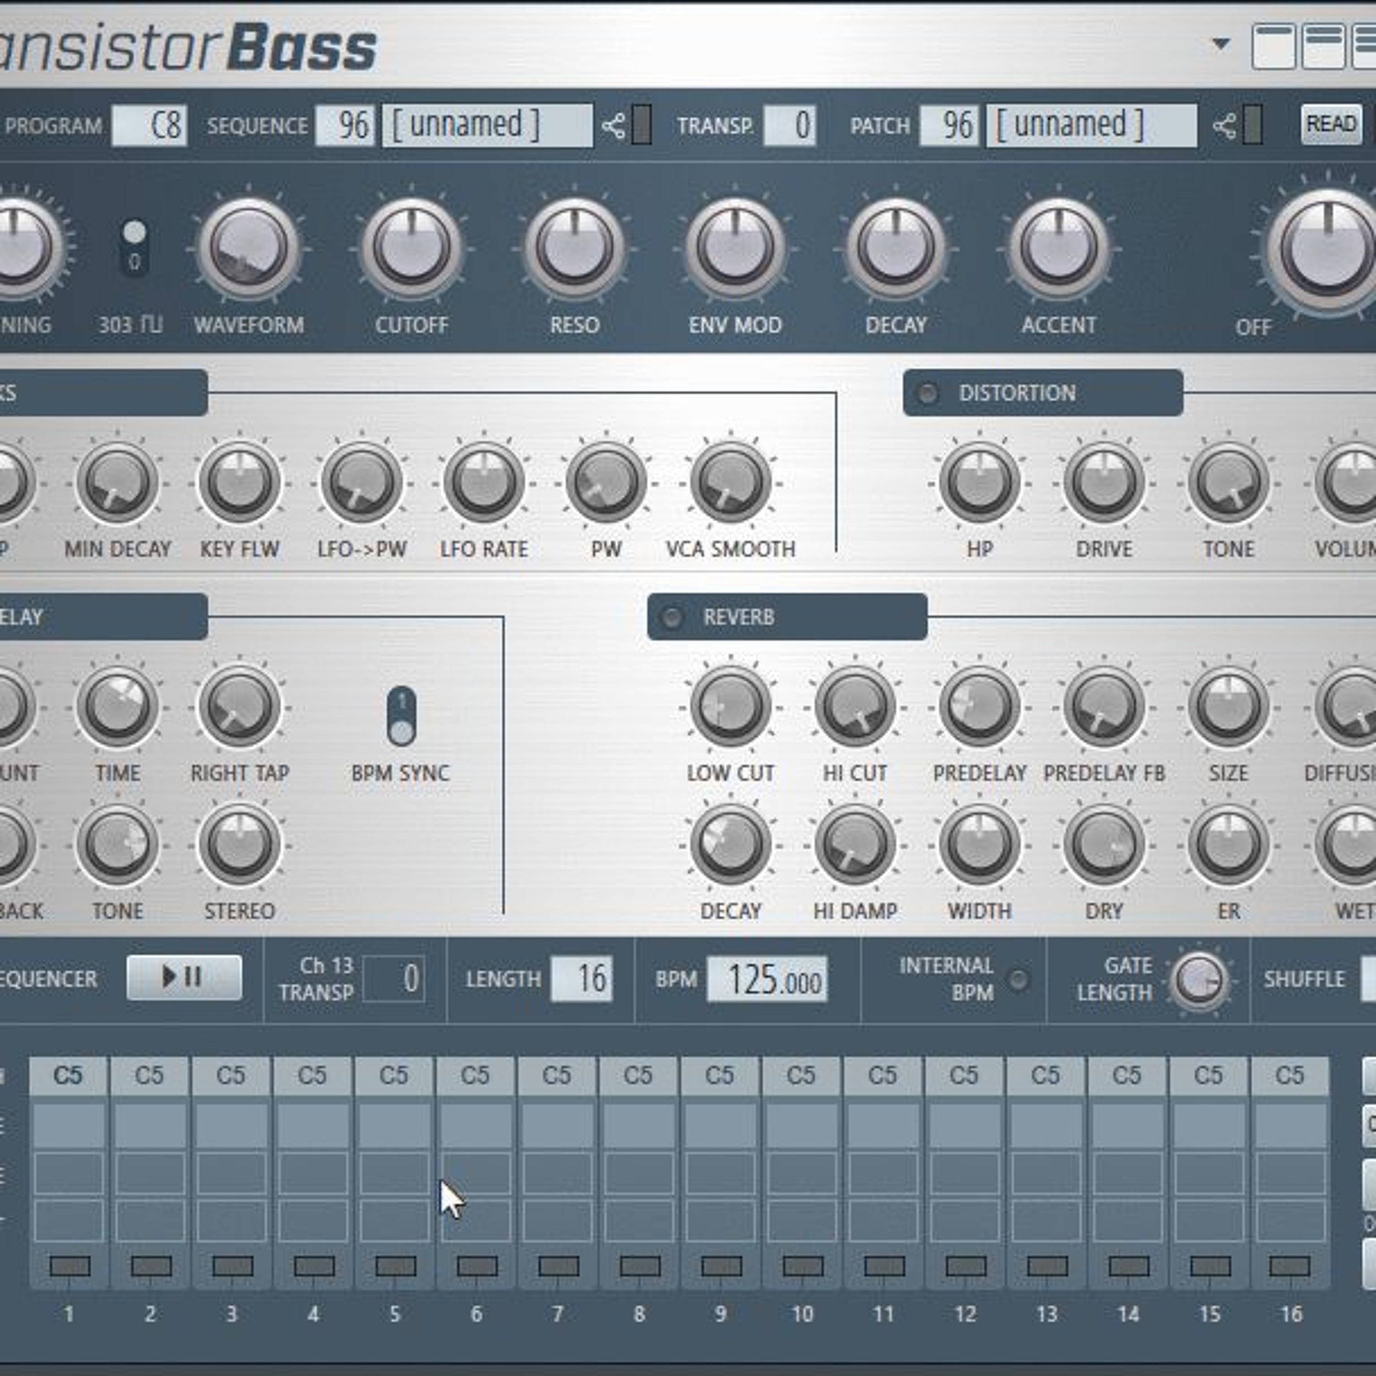Open the plugin options dropdown arrow

(x=1221, y=44)
